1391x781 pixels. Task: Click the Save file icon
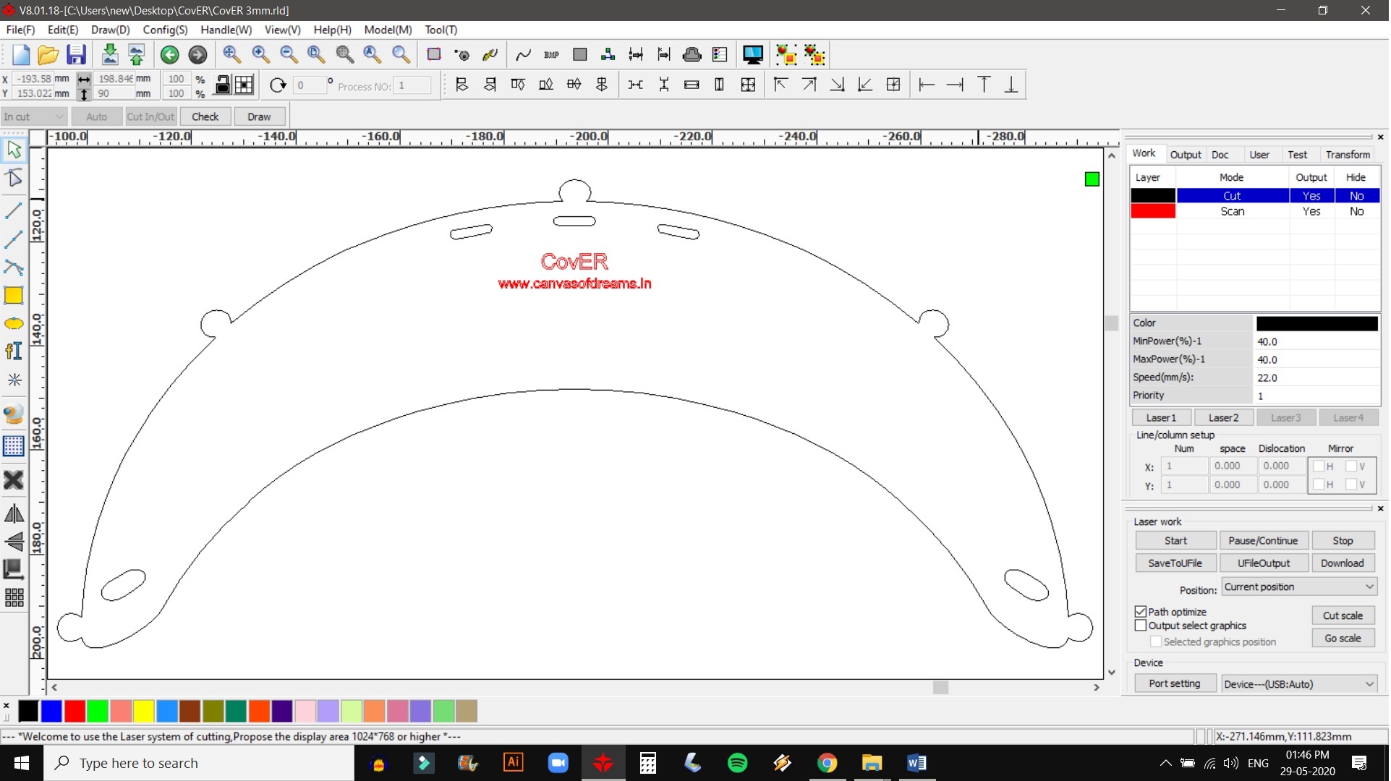coord(76,55)
